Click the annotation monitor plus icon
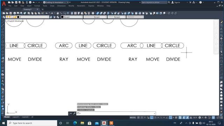 [205, 118]
